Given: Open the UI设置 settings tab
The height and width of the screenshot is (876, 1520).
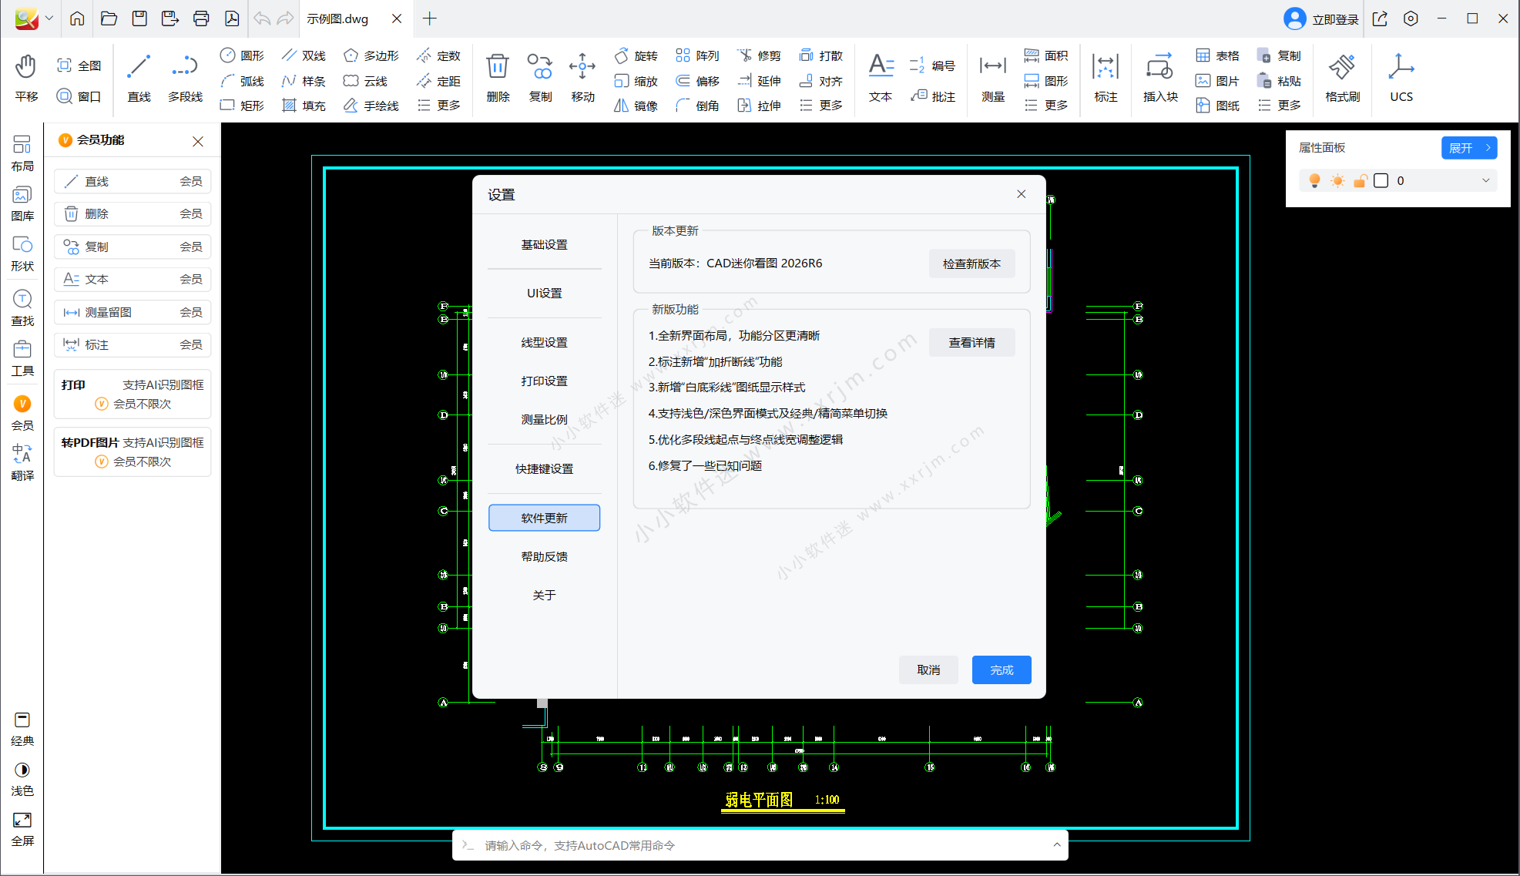Looking at the screenshot, I should [x=544, y=293].
